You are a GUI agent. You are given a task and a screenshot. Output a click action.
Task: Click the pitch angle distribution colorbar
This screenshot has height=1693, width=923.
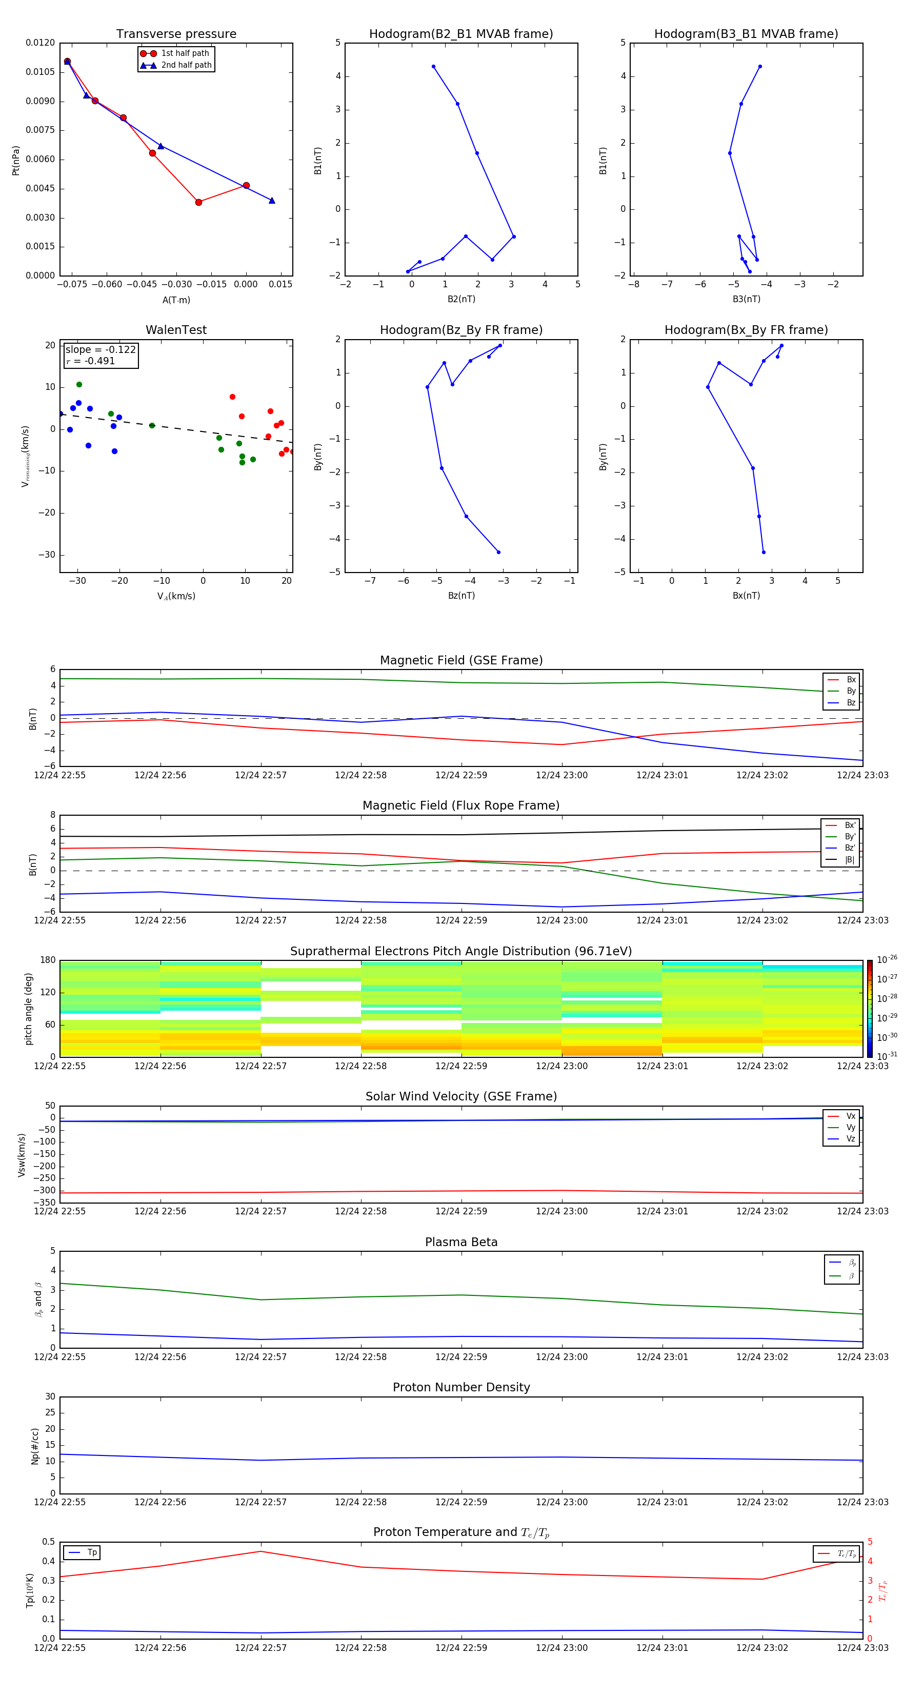[x=869, y=1009]
